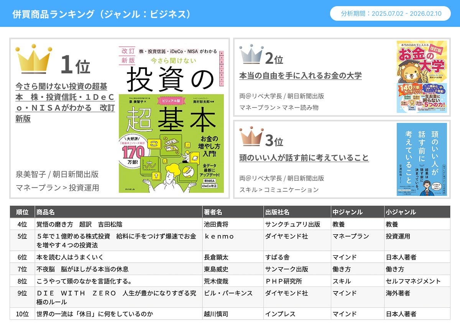
Task: Click the analysis period date range box
Action: (390, 14)
